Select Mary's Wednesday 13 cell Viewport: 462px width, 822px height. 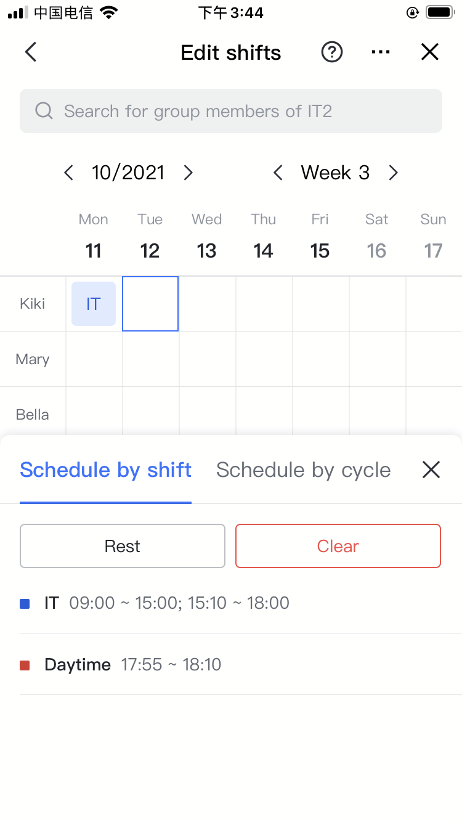pos(207,359)
